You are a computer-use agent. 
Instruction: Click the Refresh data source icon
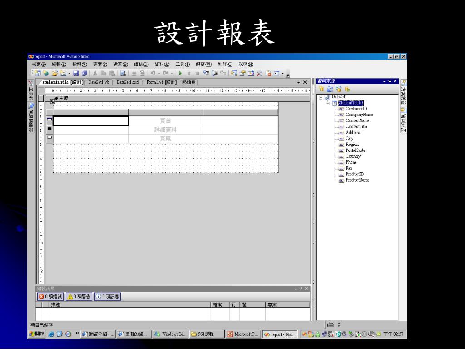point(347,89)
